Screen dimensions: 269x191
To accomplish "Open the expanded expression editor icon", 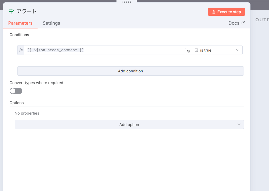I will 188,51.
